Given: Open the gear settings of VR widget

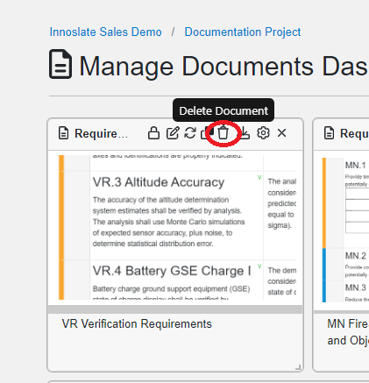Looking at the screenshot, I should coord(263,133).
